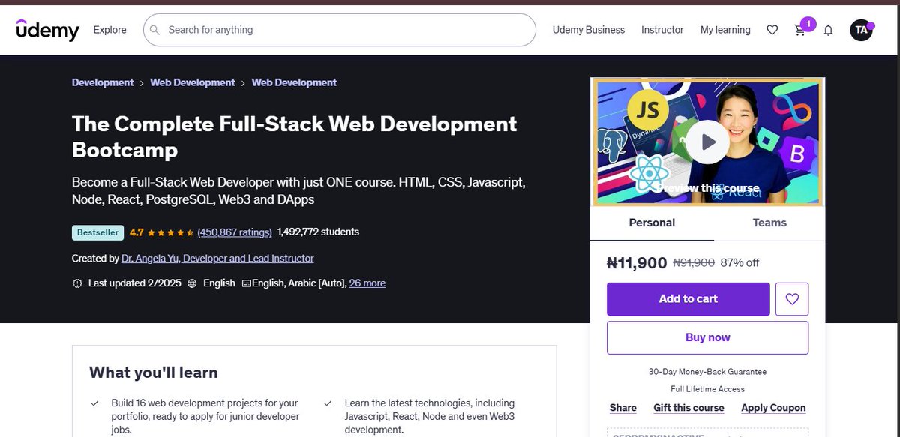Click the globe language icon
The height and width of the screenshot is (437, 900).
192,283
